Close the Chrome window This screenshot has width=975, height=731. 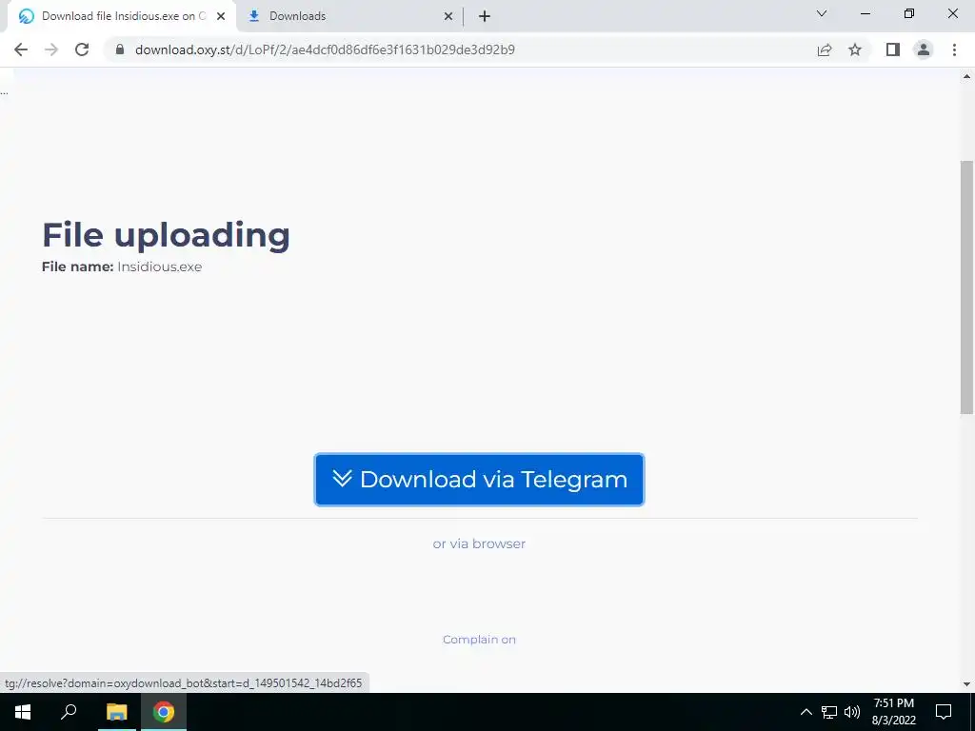point(952,13)
